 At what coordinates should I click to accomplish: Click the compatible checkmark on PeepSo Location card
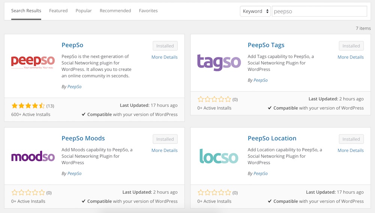pyautogui.click(x=270, y=201)
